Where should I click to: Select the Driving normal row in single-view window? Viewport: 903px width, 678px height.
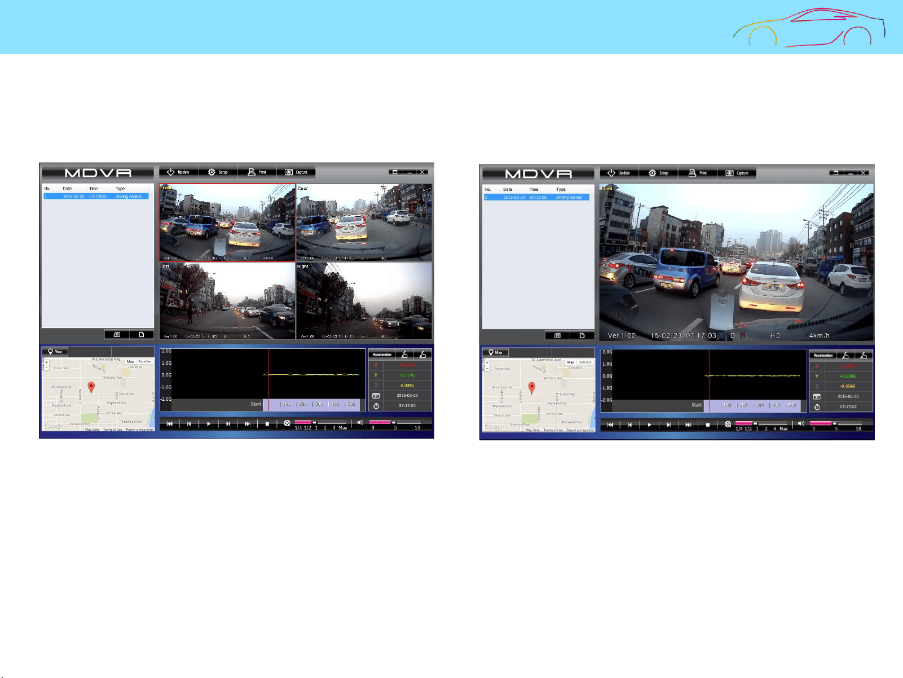click(536, 197)
